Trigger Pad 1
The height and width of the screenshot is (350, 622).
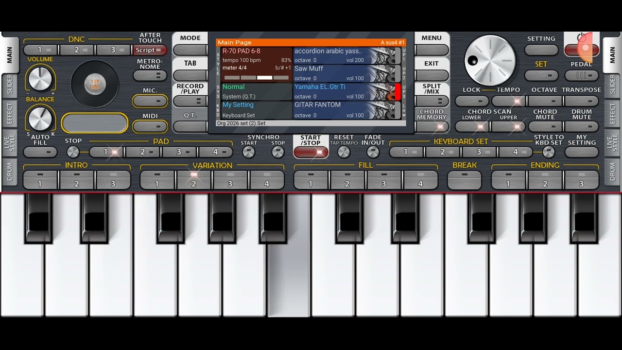pyautogui.click(x=106, y=152)
